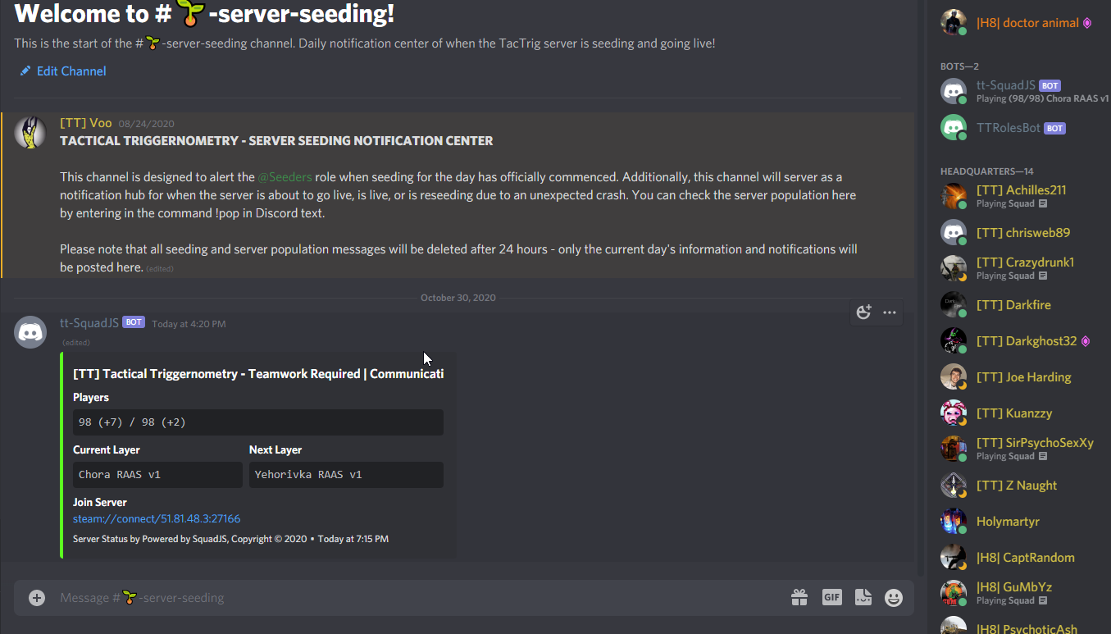Click the [TT] Voo username in message
Screen dimensions: 1111x634
coord(86,123)
